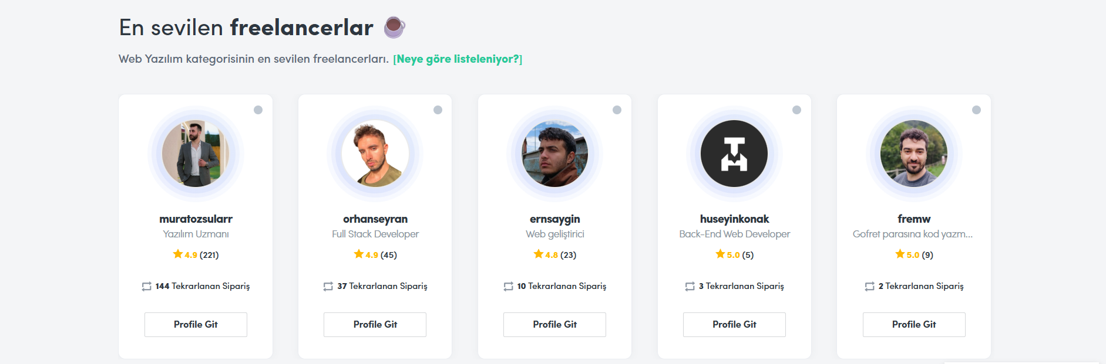This screenshot has width=1106, height=364.
Task: Click the repeat orders icon for huseyinkonak
Action: click(690, 287)
